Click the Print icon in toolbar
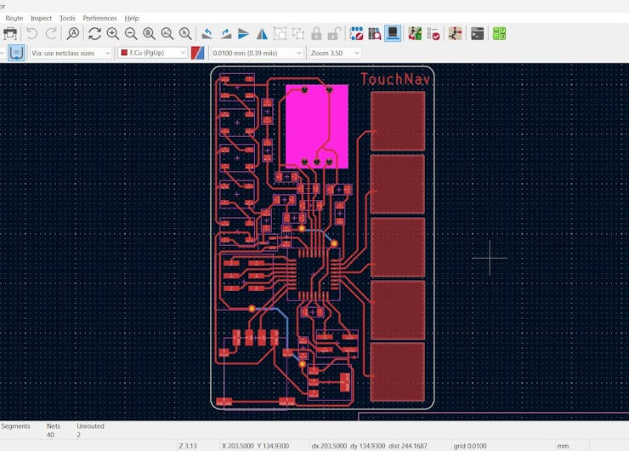 (10, 34)
